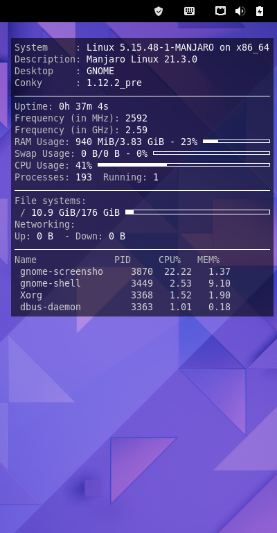This screenshot has width=277, height=533.
Task: Click CPU value '22.22' of gnome-screensho
Action: [178, 272]
